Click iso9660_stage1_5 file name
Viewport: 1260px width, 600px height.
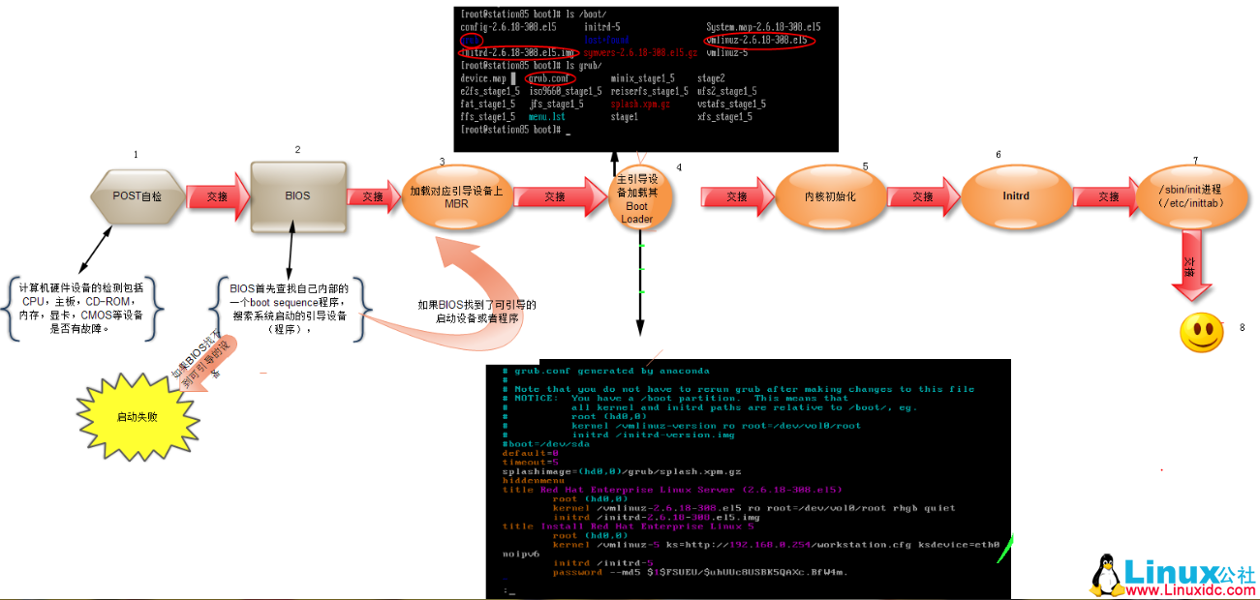tap(566, 91)
